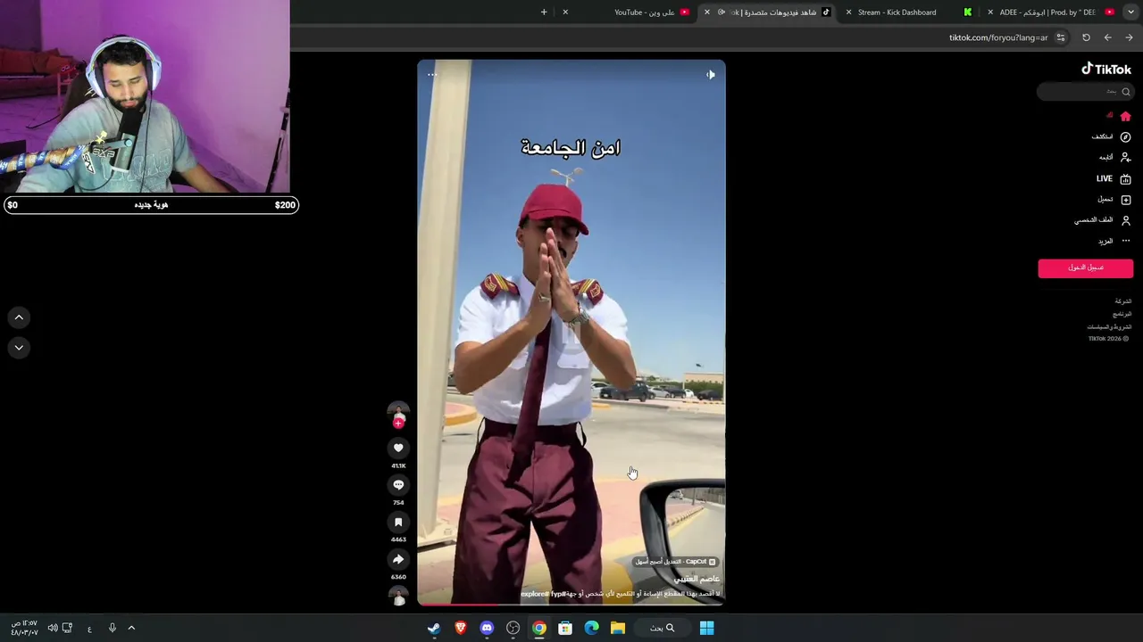This screenshot has width=1143, height=642.
Task: Open the video's three-dot options menu
Action: click(x=432, y=75)
